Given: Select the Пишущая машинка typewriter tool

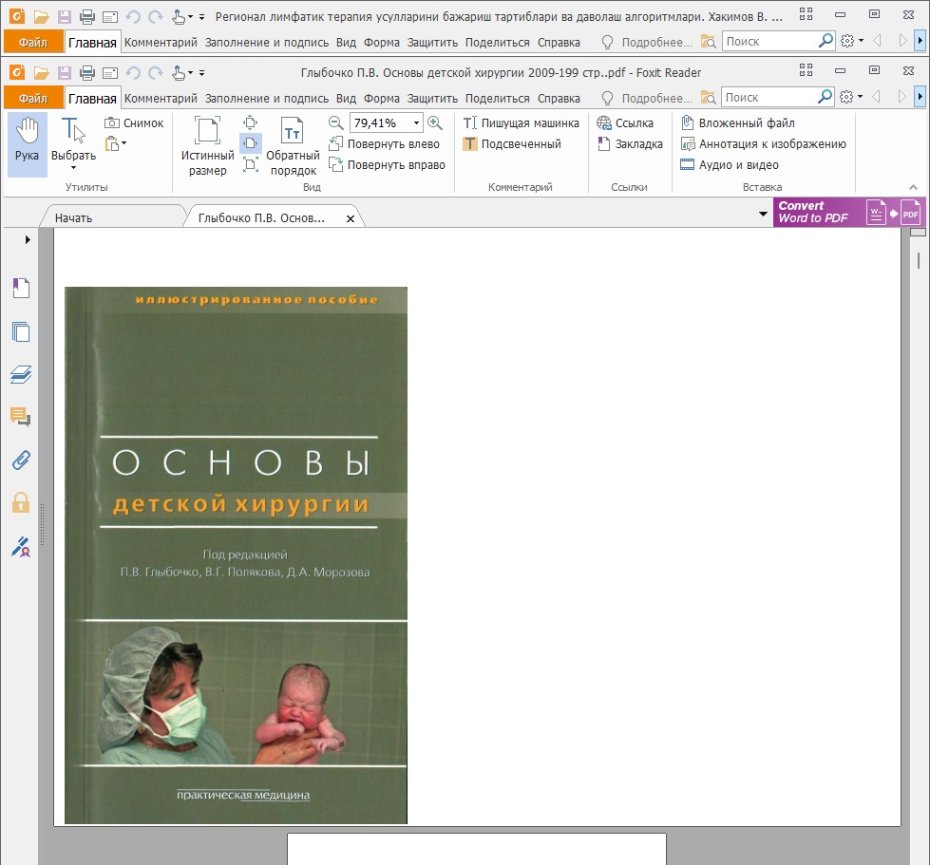Looking at the screenshot, I should 521,122.
